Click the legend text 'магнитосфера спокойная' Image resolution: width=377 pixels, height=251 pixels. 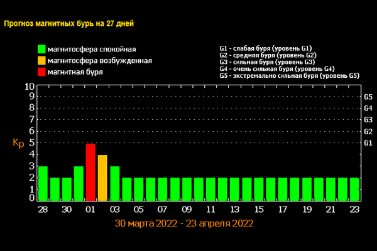click(92, 50)
